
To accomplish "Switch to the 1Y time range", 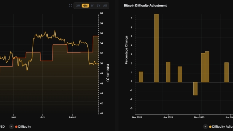I will (92, 6).
